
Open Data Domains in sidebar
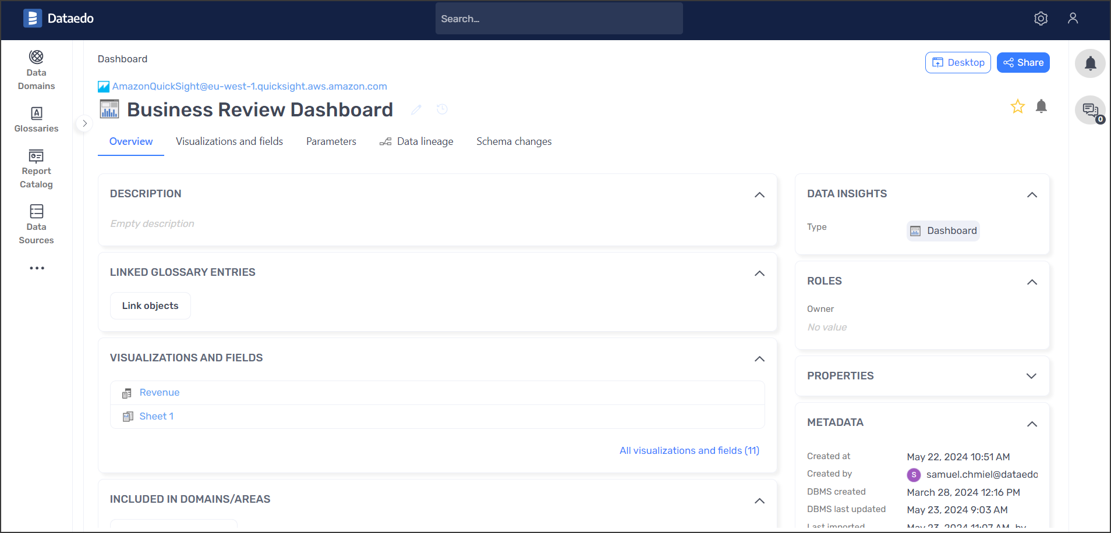click(x=36, y=70)
